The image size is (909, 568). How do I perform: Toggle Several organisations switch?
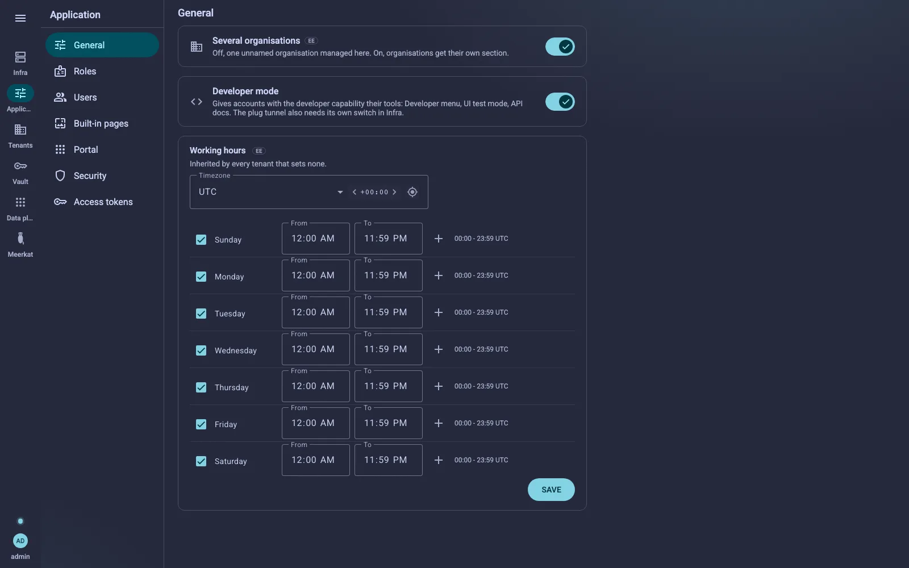pyautogui.click(x=560, y=47)
